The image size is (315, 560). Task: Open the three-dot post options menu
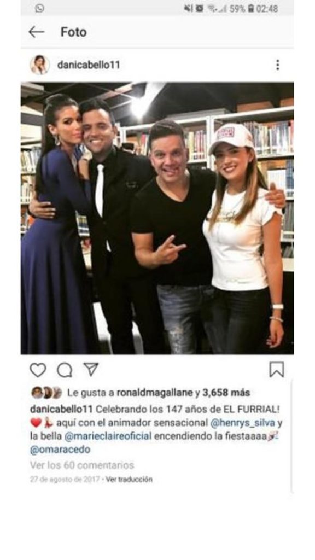tap(277, 65)
